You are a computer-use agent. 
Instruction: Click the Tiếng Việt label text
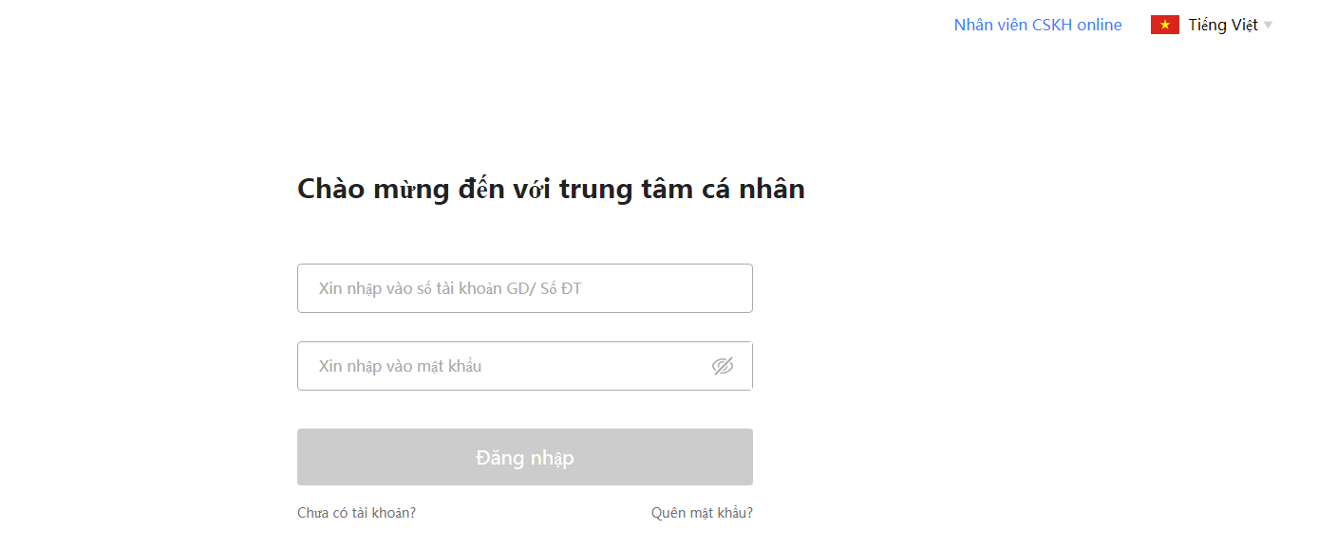1223,25
